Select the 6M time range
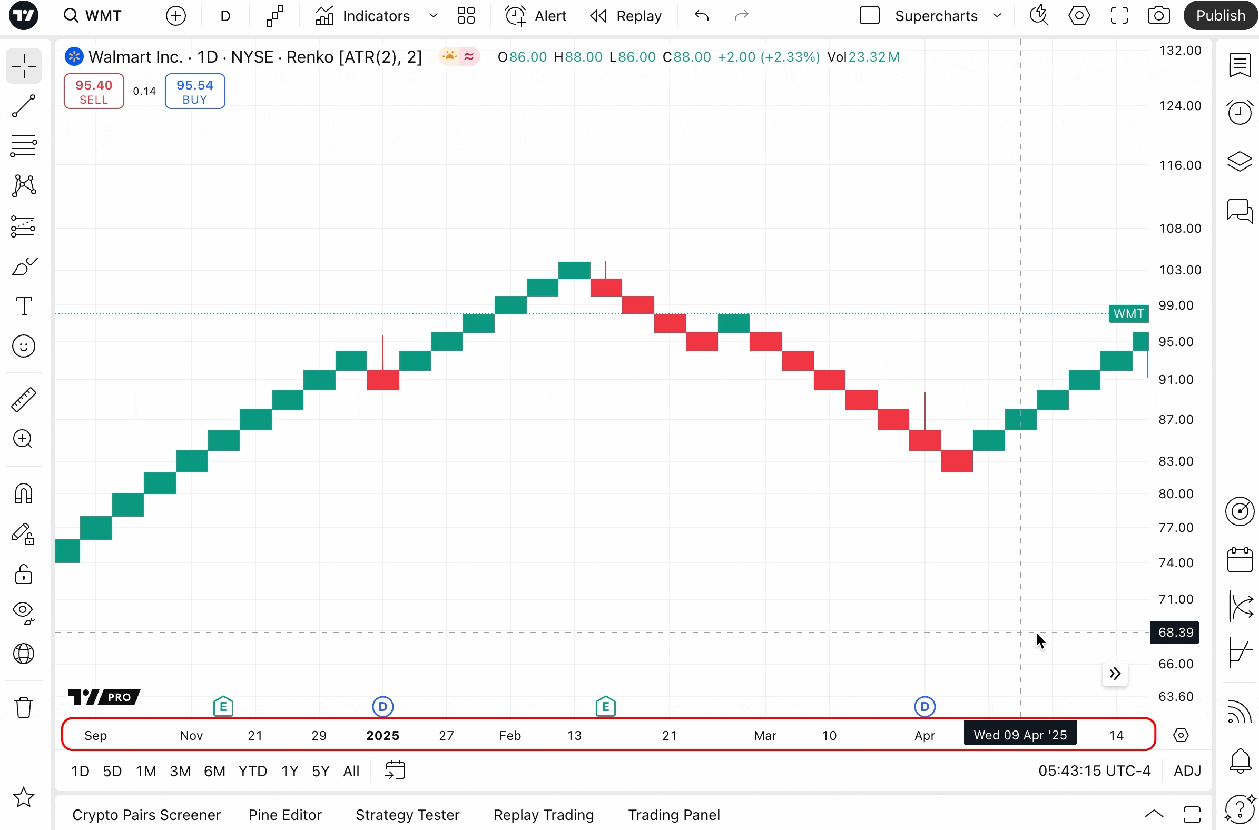 coord(214,771)
